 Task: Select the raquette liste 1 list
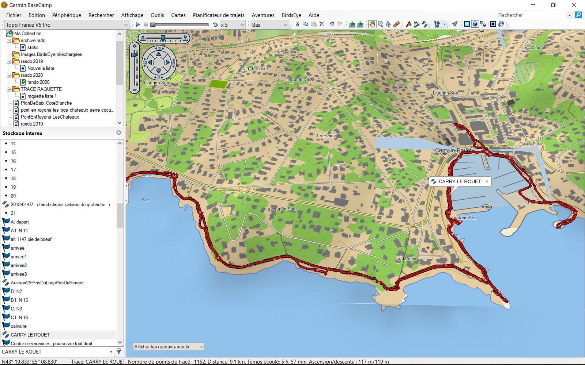[42, 96]
